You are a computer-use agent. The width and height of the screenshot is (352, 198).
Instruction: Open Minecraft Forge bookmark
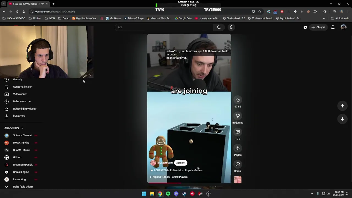(134, 18)
